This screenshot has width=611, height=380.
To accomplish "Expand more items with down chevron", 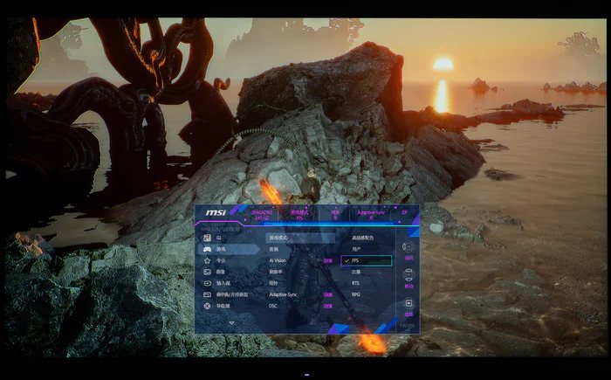I will coord(231,323).
